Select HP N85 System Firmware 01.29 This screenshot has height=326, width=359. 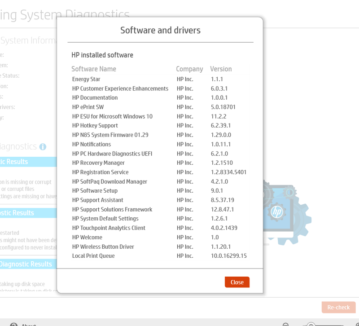click(160, 135)
